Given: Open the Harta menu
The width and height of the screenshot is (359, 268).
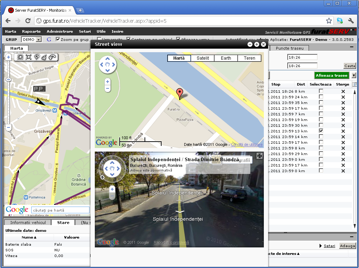Looking at the screenshot, I should pyautogui.click(x=11, y=31).
